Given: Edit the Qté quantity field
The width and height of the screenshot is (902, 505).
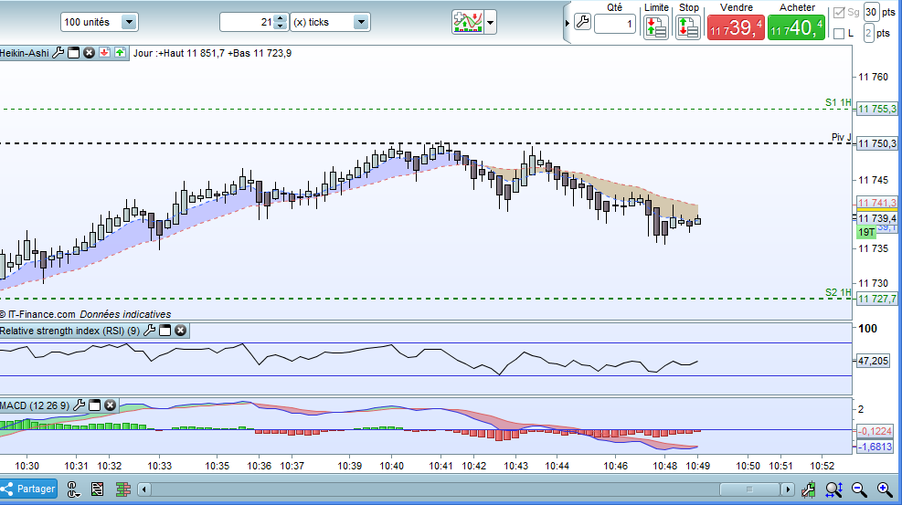Looking at the screenshot, I should (x=615, y=24).
